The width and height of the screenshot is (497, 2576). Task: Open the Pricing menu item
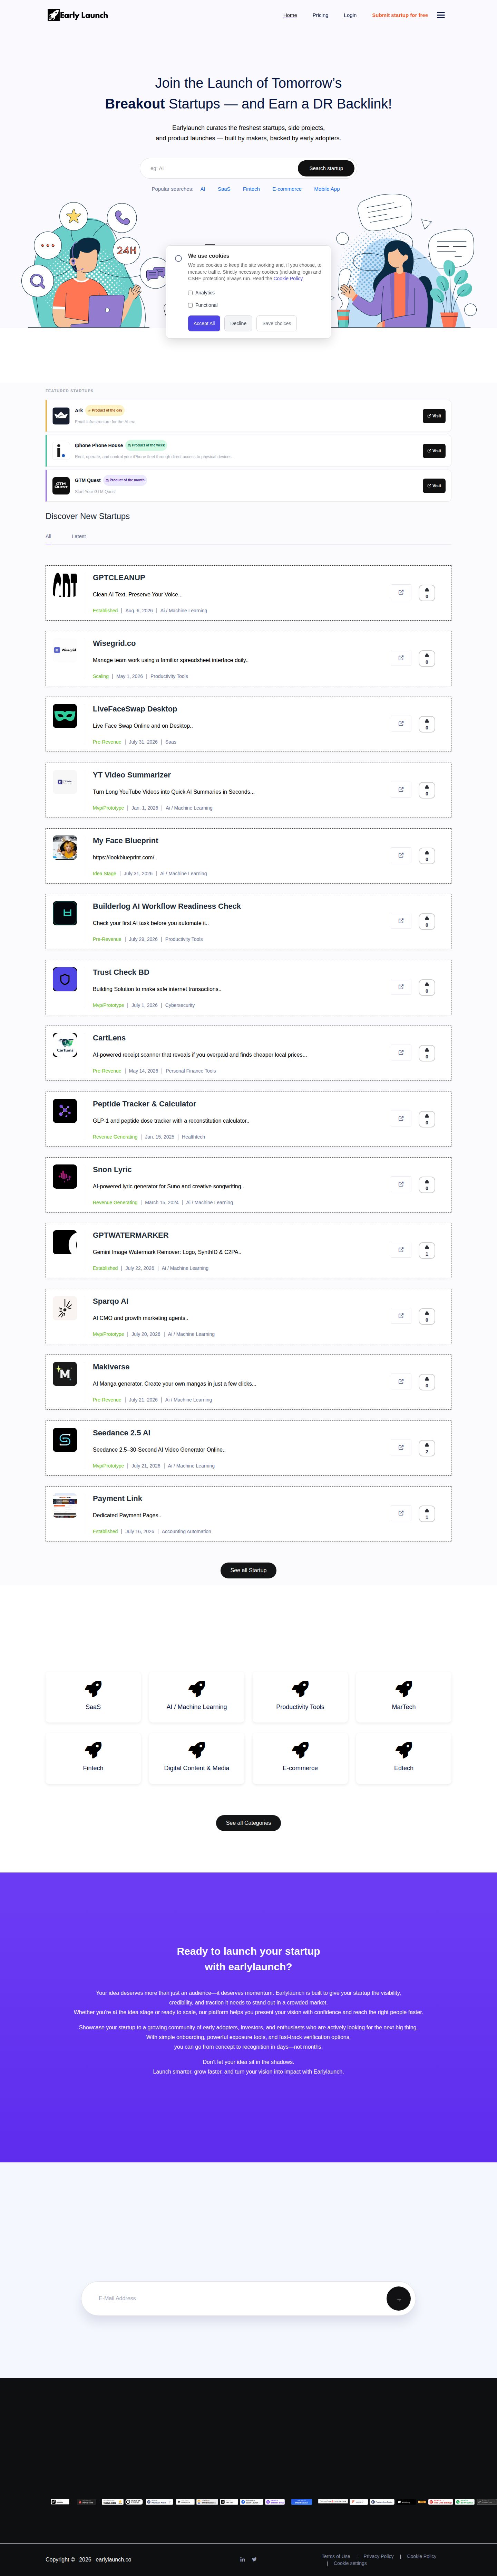pyautogui.click(x=320, y=15)
